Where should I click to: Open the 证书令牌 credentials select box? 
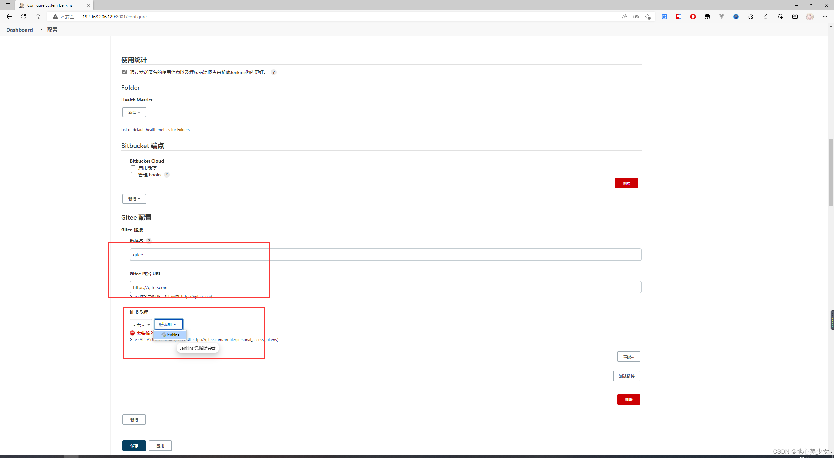tap(141, 325)
